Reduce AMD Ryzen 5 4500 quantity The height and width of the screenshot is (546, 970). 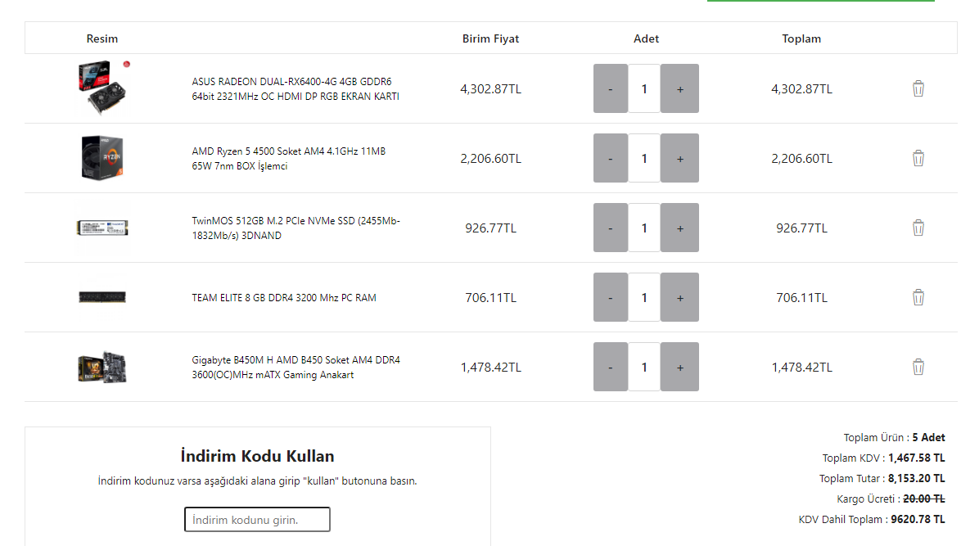click(x=611, y=158)
